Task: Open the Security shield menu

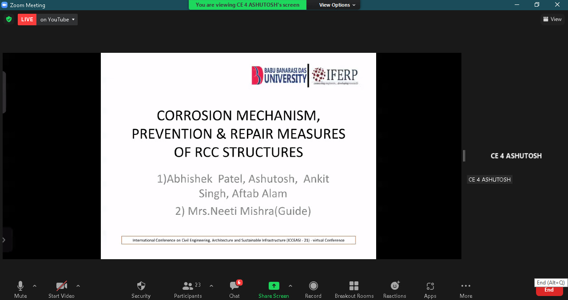Action: coord(141,289)
